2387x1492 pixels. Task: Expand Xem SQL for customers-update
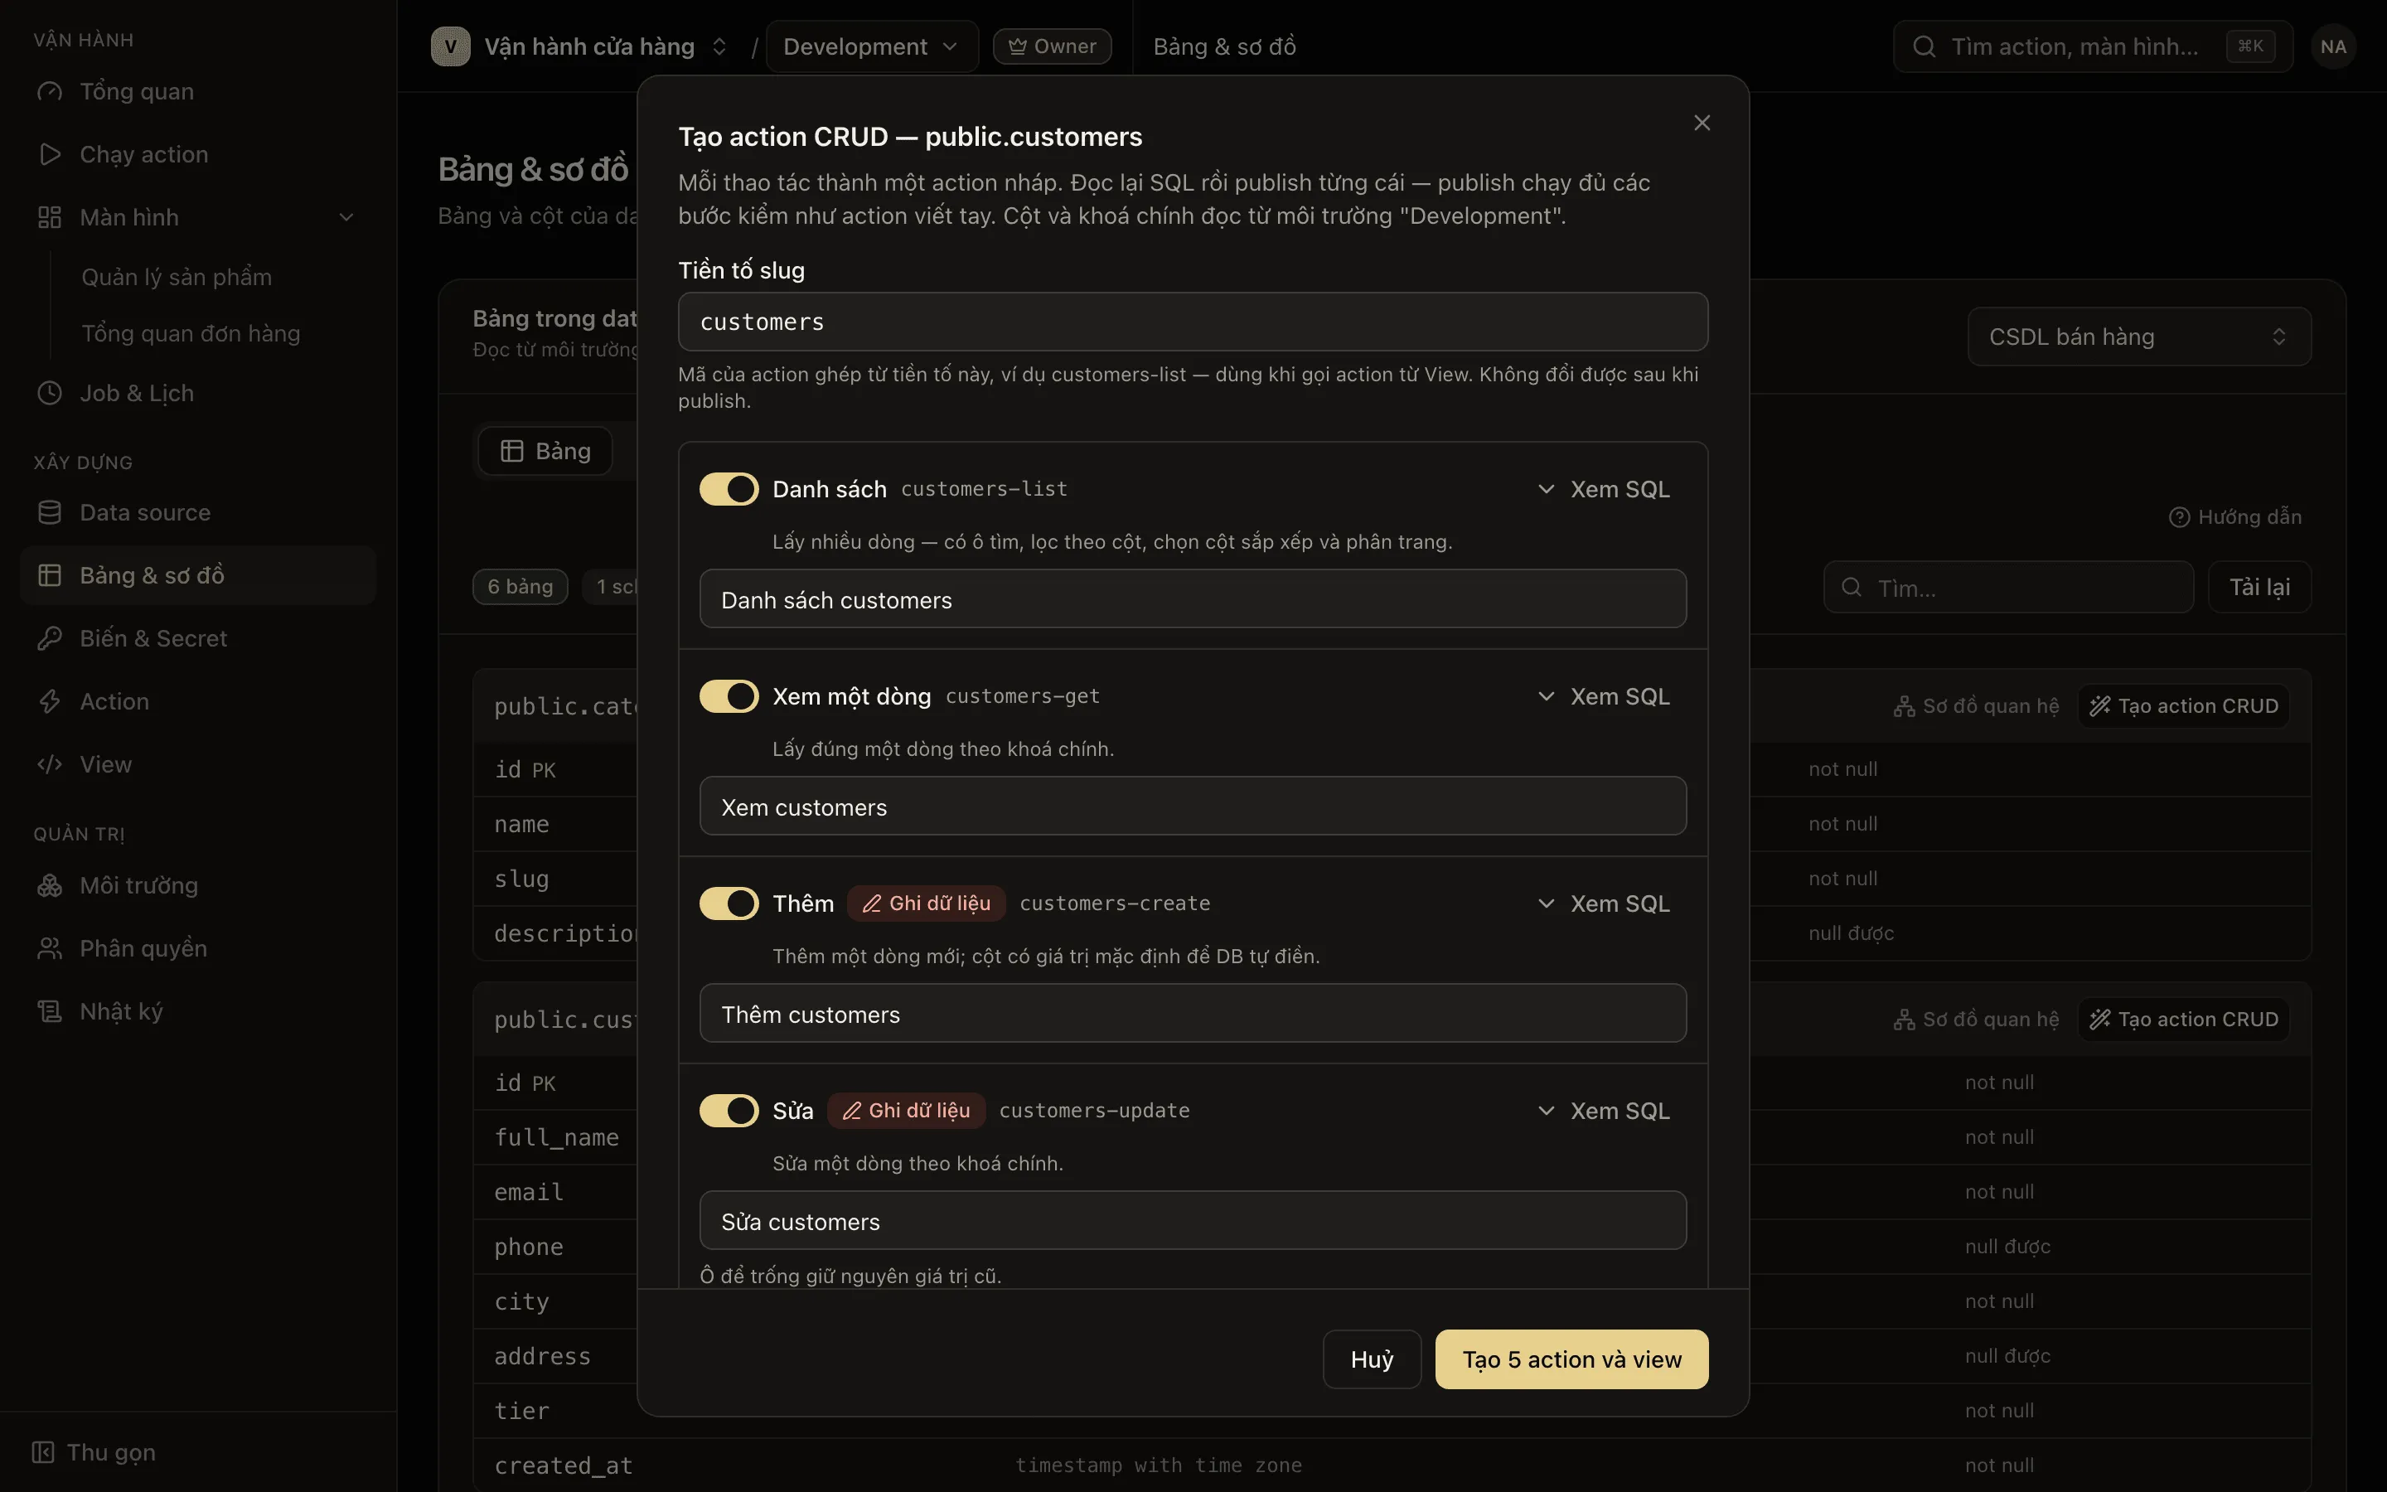click(1603, 1111)
